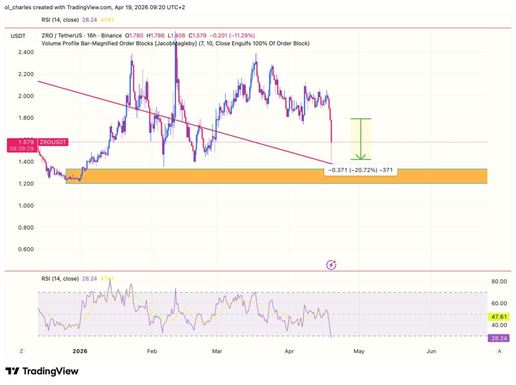Click the 'A' auto-scale badge on the time axis
The image size is (516, 385).
pos(500,351)
